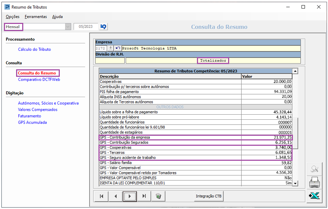Viewport: 328px width, 209px height.
Task: Select Líquido sobre a folha de pagamento row
Action: (x=196, y=112)
